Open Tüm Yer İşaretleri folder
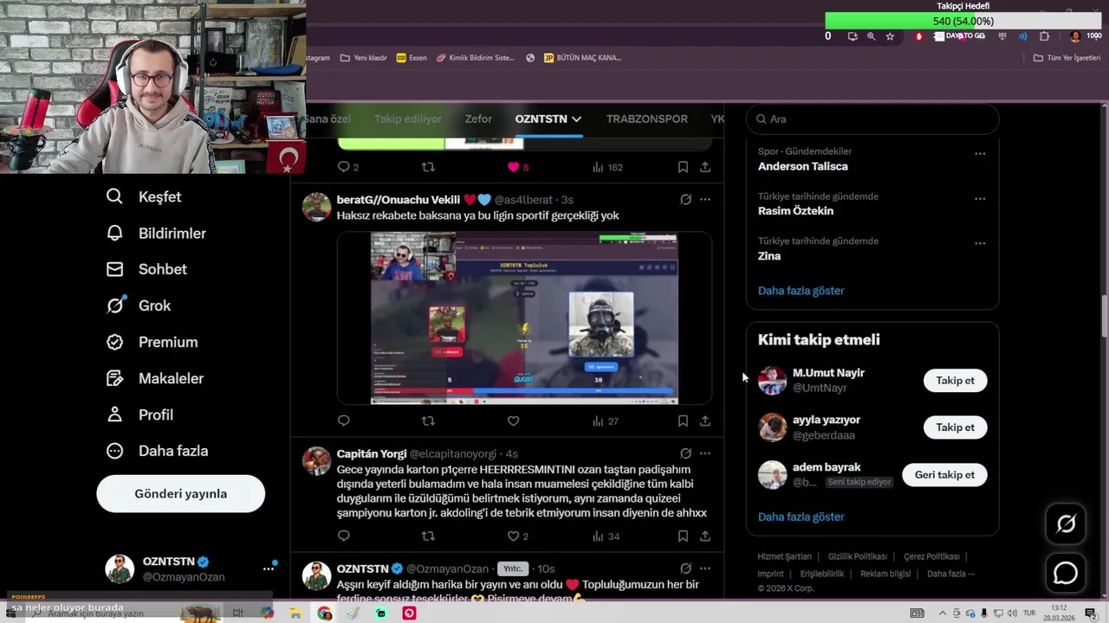Screen dimensions: 1109x623 click(1067, 58)
